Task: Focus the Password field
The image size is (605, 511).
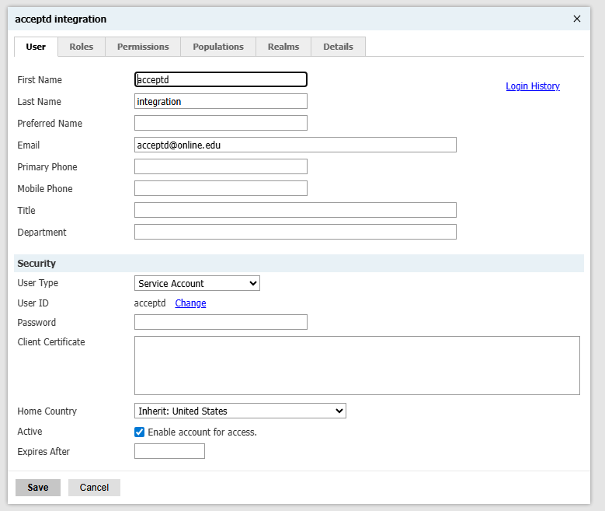Action: [x=221, y=322]
